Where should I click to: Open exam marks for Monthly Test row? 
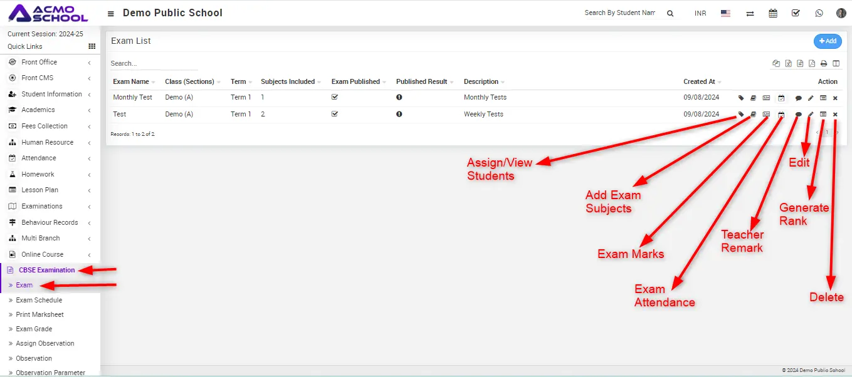point(766,98)
